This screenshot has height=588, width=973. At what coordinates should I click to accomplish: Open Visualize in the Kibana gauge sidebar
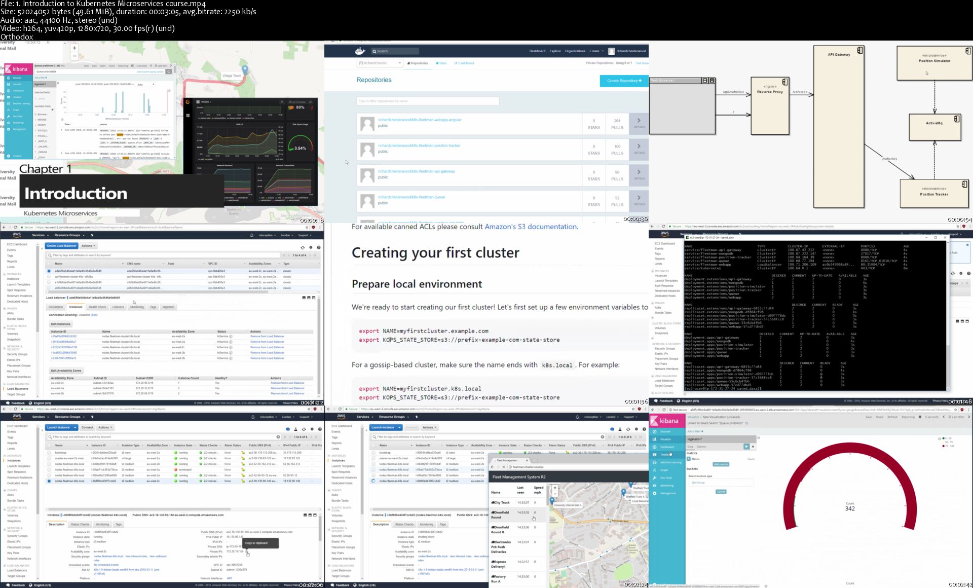point(665,439)
